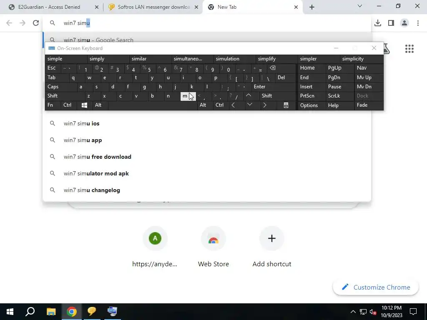The width and height of the screenshot is (427, 320).
Task: Close the E2Guardian tab
Action: point(97,7)
